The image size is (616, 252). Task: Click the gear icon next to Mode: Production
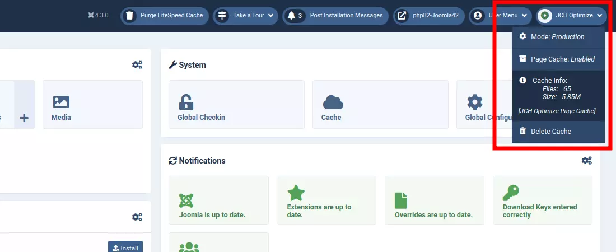(x=522, y=36)
